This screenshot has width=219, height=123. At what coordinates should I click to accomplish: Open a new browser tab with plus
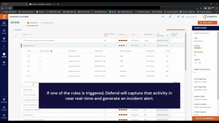coord(58,4)
